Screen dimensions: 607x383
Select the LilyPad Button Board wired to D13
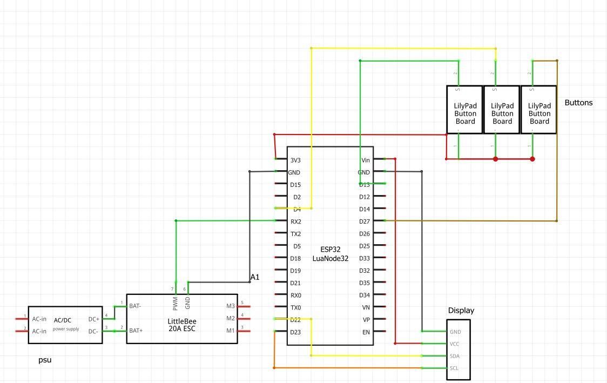[464, 110]
